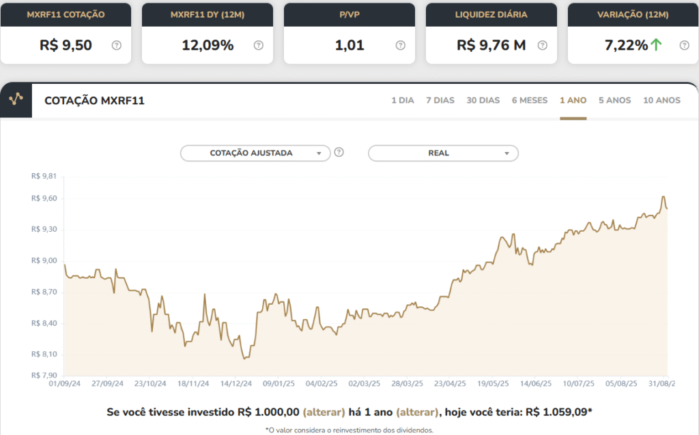Click the chart icon beside Cotação MXRF11 title
699x435 pixels.
click(x=16, y=100)
